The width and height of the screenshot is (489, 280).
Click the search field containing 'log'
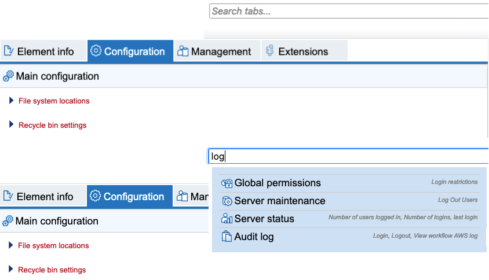pos(348,156)
